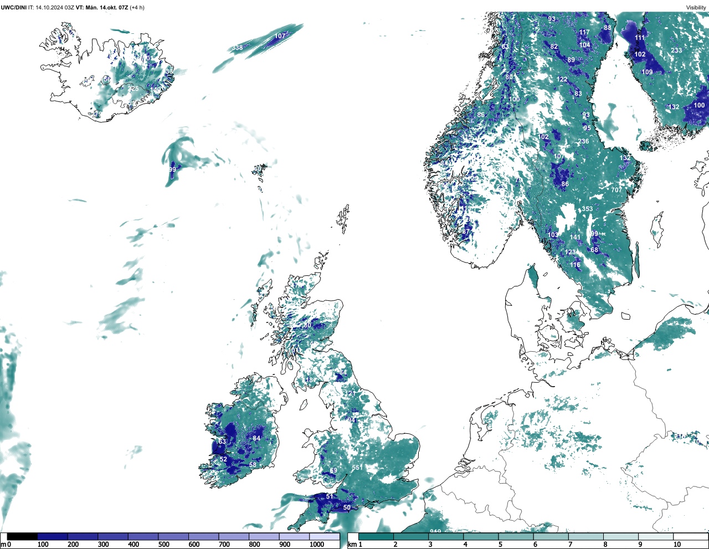The height and width of the screenshot is (549, 709).
Task: Click the '95' value in eastern Sweden
Action: coord(587,128)
